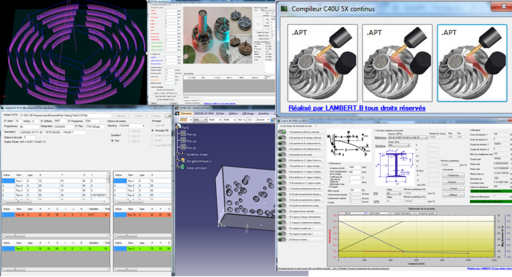Click the 1-Sélection button in AutoDrill
The image size is (512, 277).
pos(120,115)
